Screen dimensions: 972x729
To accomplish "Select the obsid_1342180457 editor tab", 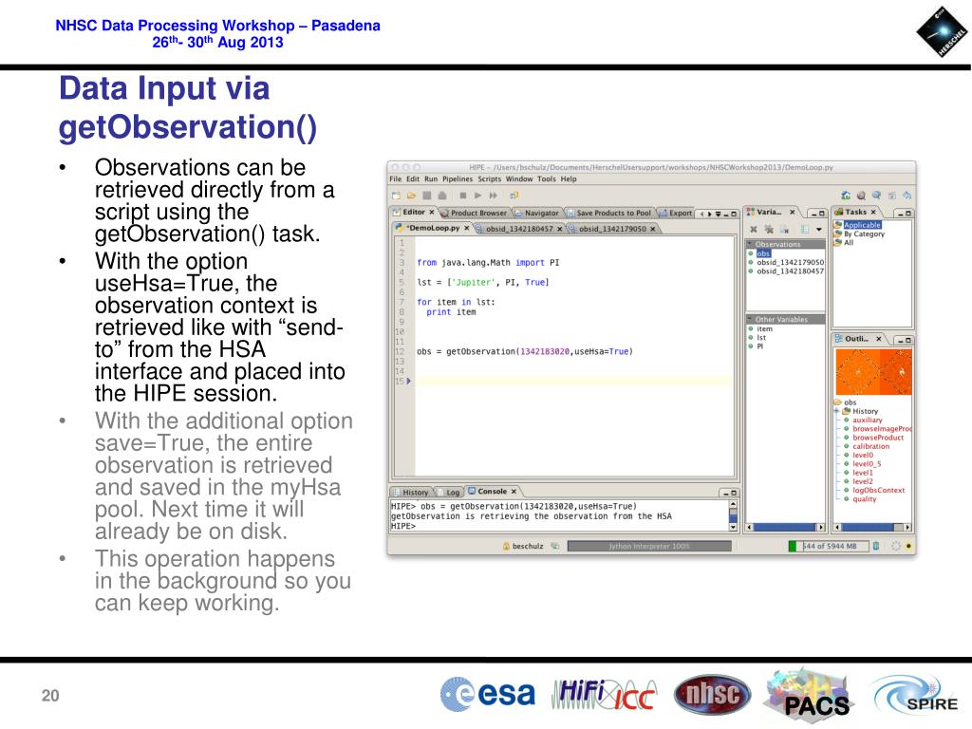I will tap(519, 229).
